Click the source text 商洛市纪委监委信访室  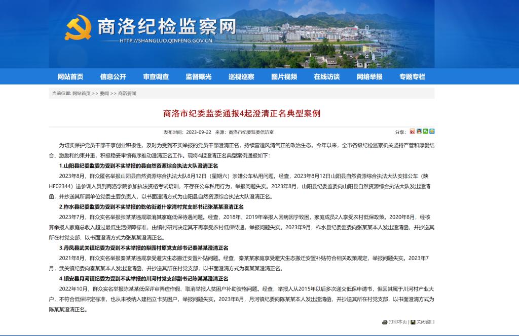point(251,132)
